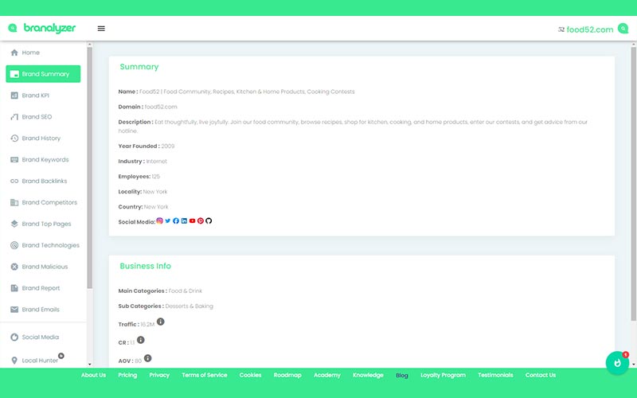
Task: Click the Brand Report document icon
Action: pyautogui.click(x=14, y=288)
